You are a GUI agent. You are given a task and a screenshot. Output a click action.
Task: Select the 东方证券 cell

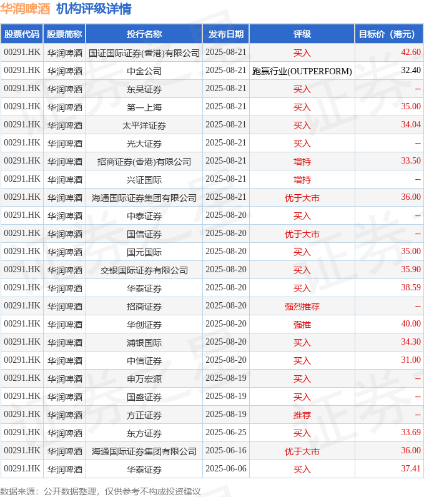(144, 433)
